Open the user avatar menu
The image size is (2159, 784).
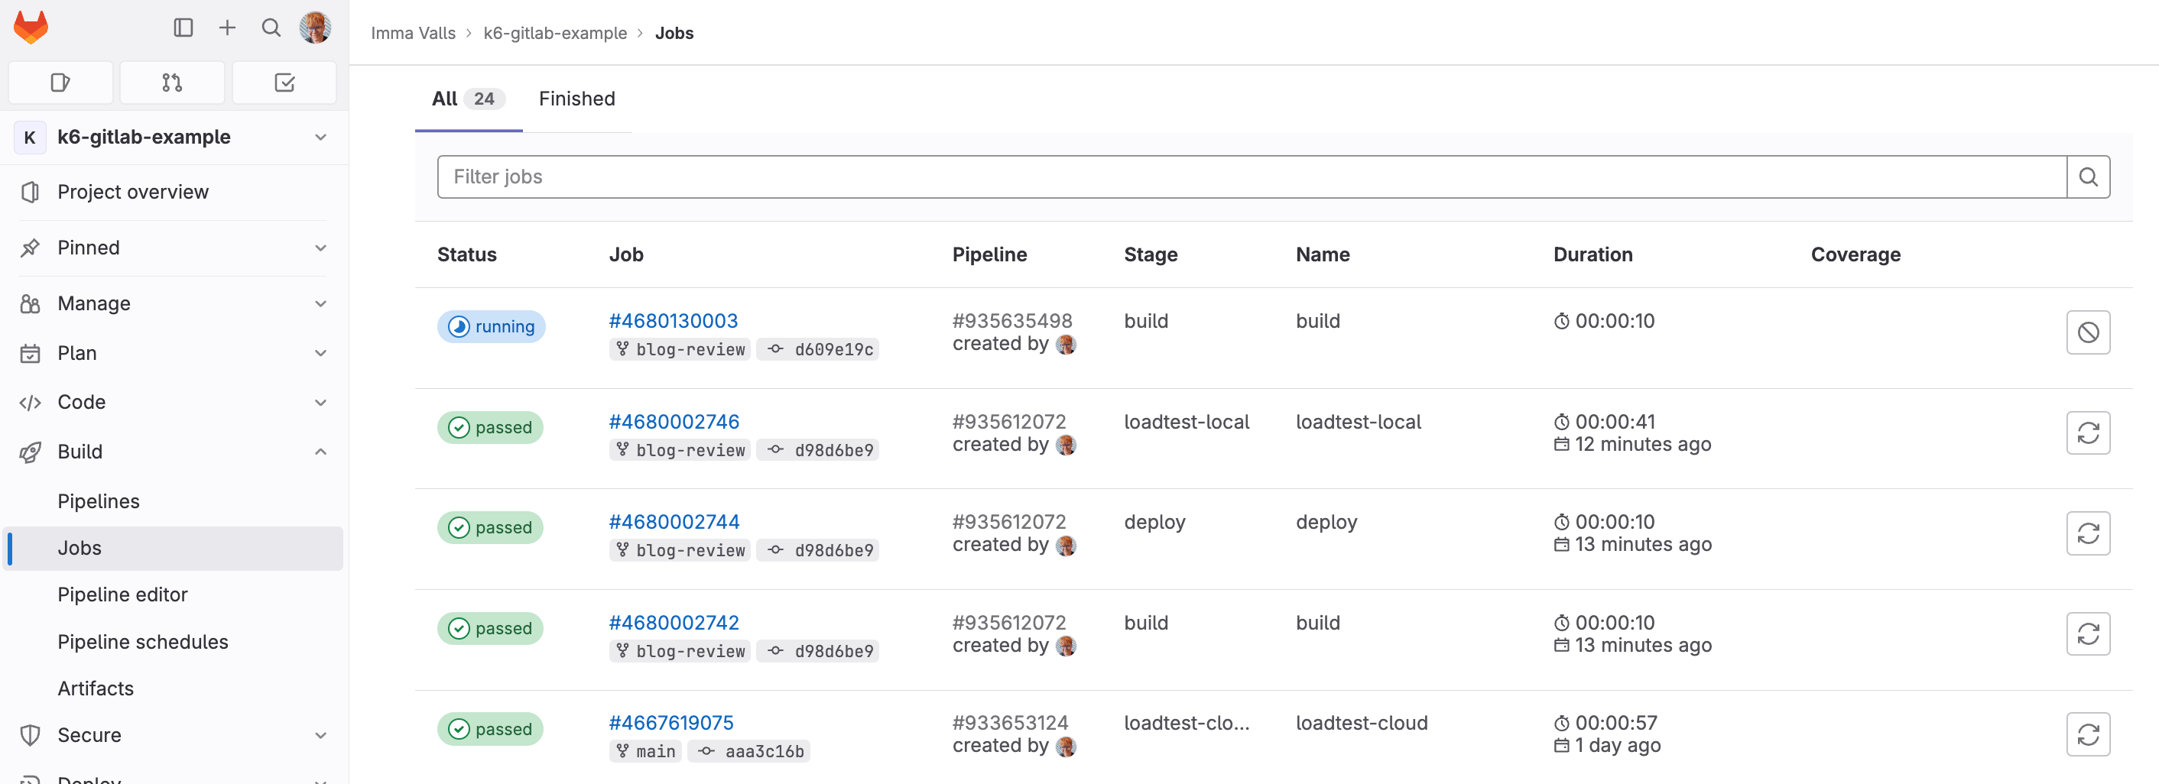point(315,28)
